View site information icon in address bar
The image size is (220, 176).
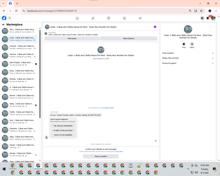24,11
